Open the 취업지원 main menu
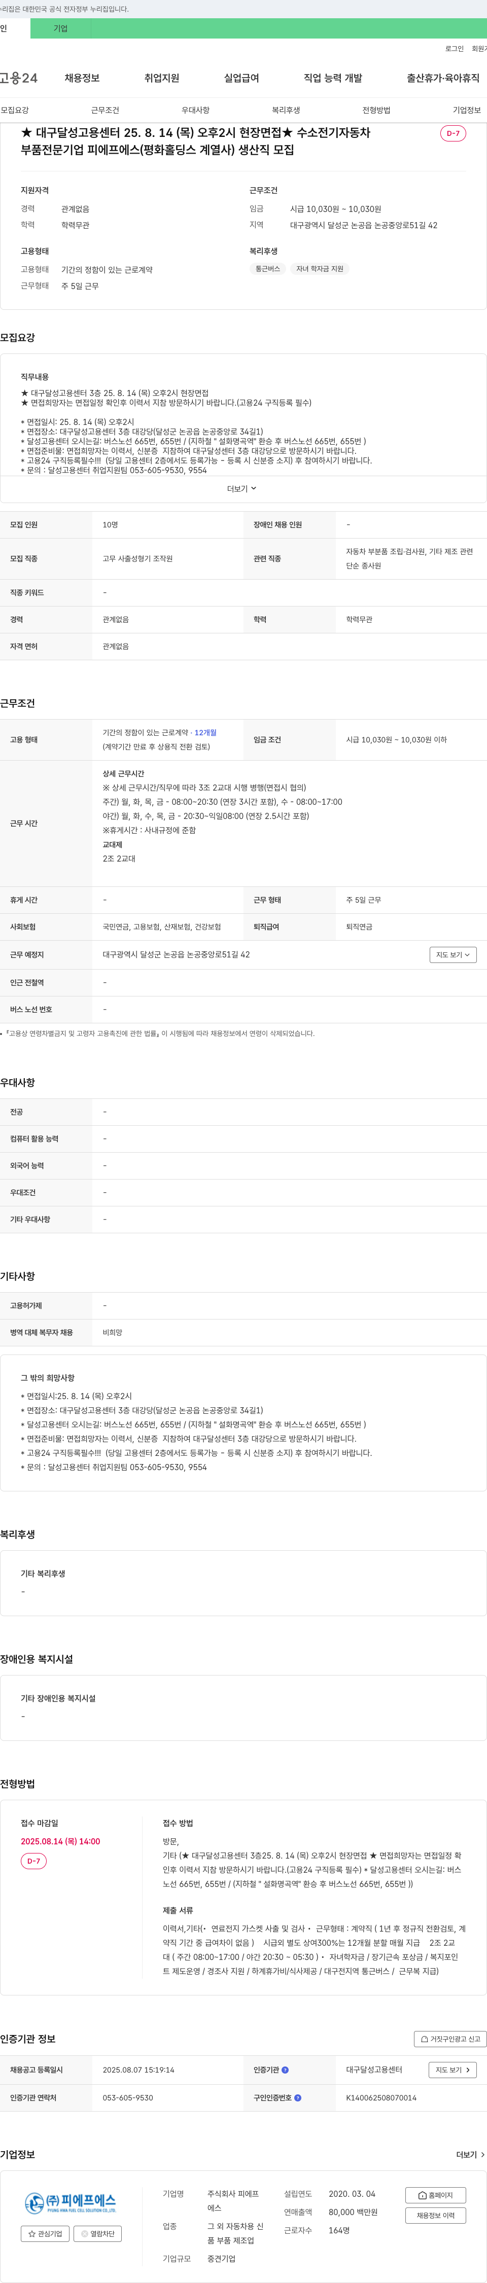This screenshot has width=487, height=2283. pyautogui.click(x=161, y=78)
